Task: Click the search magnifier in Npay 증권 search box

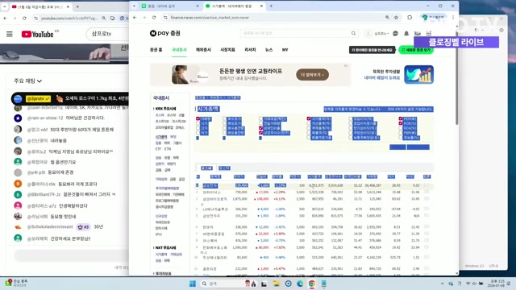Action: click(353, 33)
